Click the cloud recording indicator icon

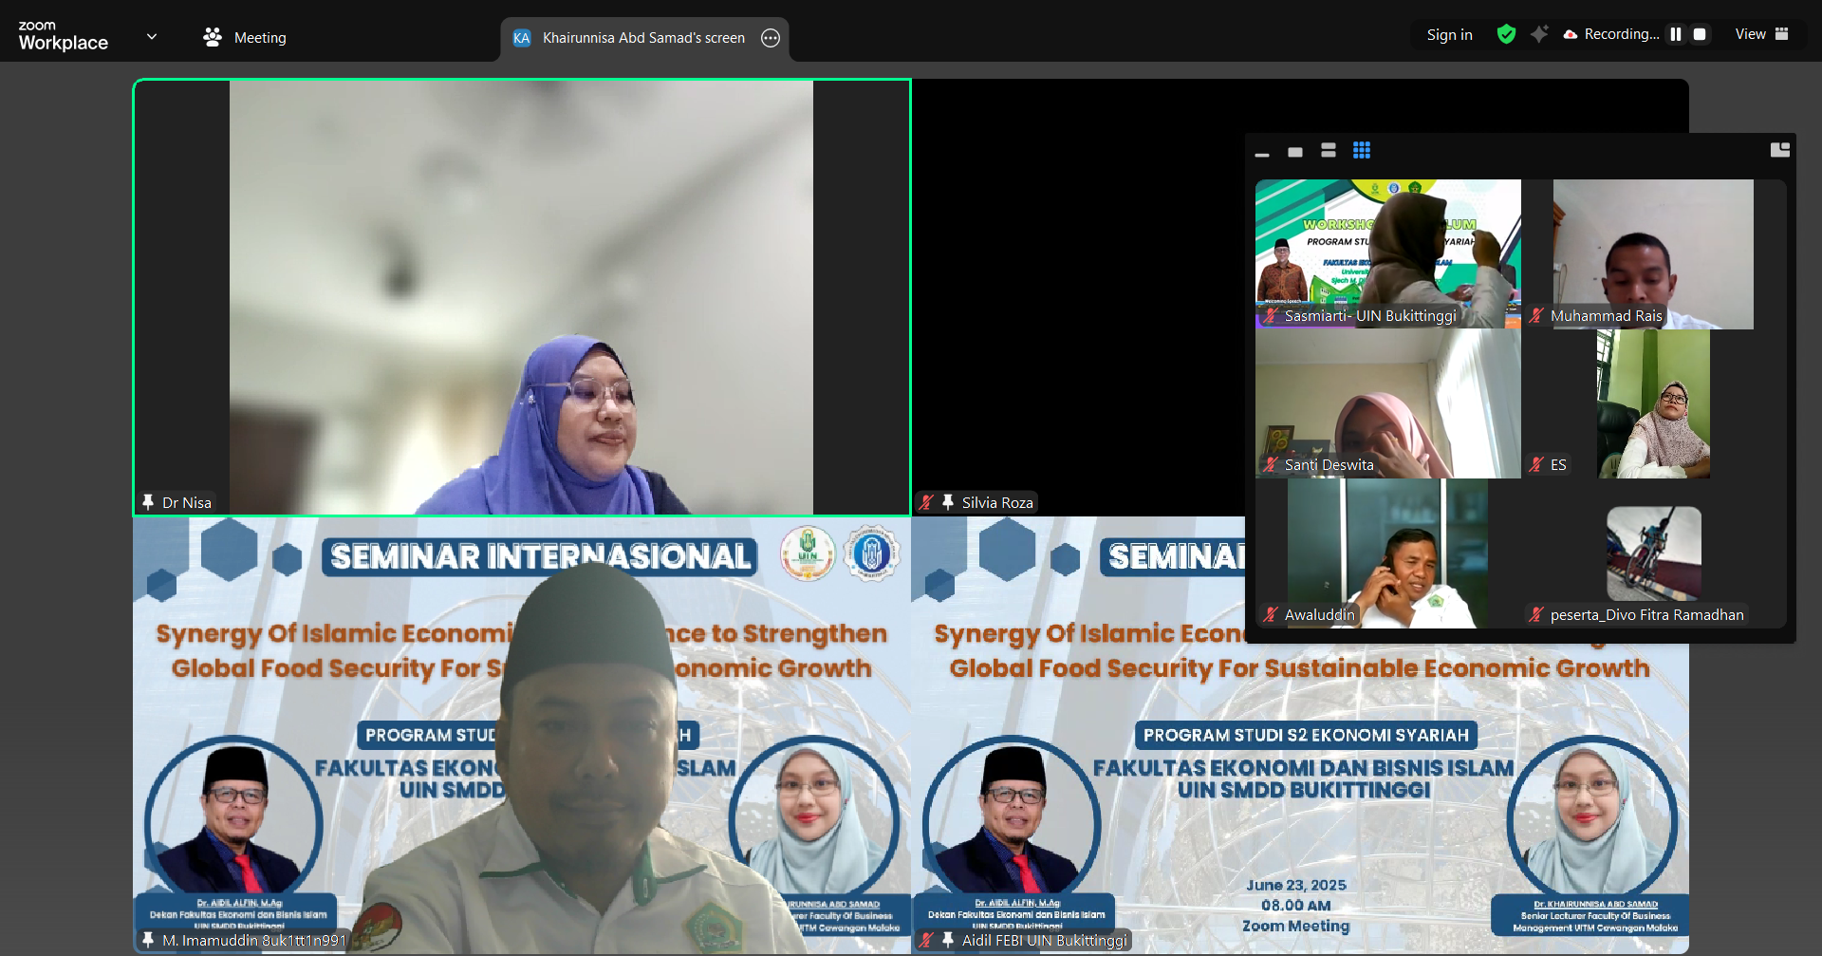click(1571, 34)
